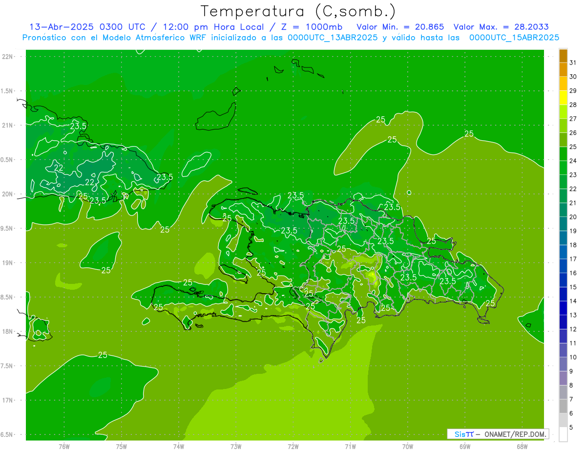Click the "68W" longitude axis label
Screen dimensions: 586x453
(x=522, y=447)
